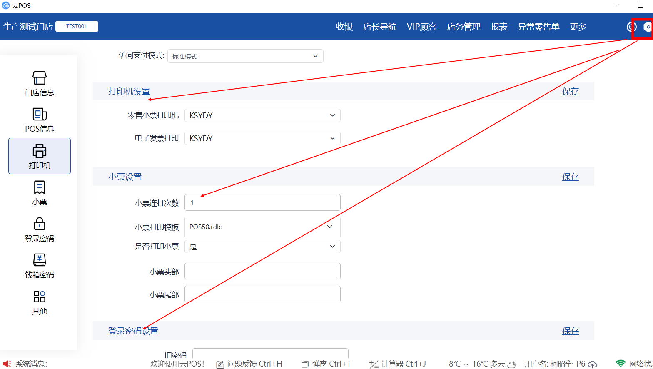The image size is (653, 369).
Task: Expand the 是否打印小票 dropdown
Action: click(262, 247)
